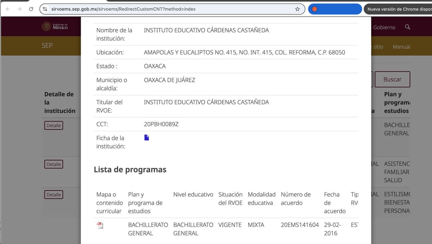Open Detalle for the ASISTENC FAMILIAR row
The width and height of the screenshot is (432, 244).
point(54,164)
